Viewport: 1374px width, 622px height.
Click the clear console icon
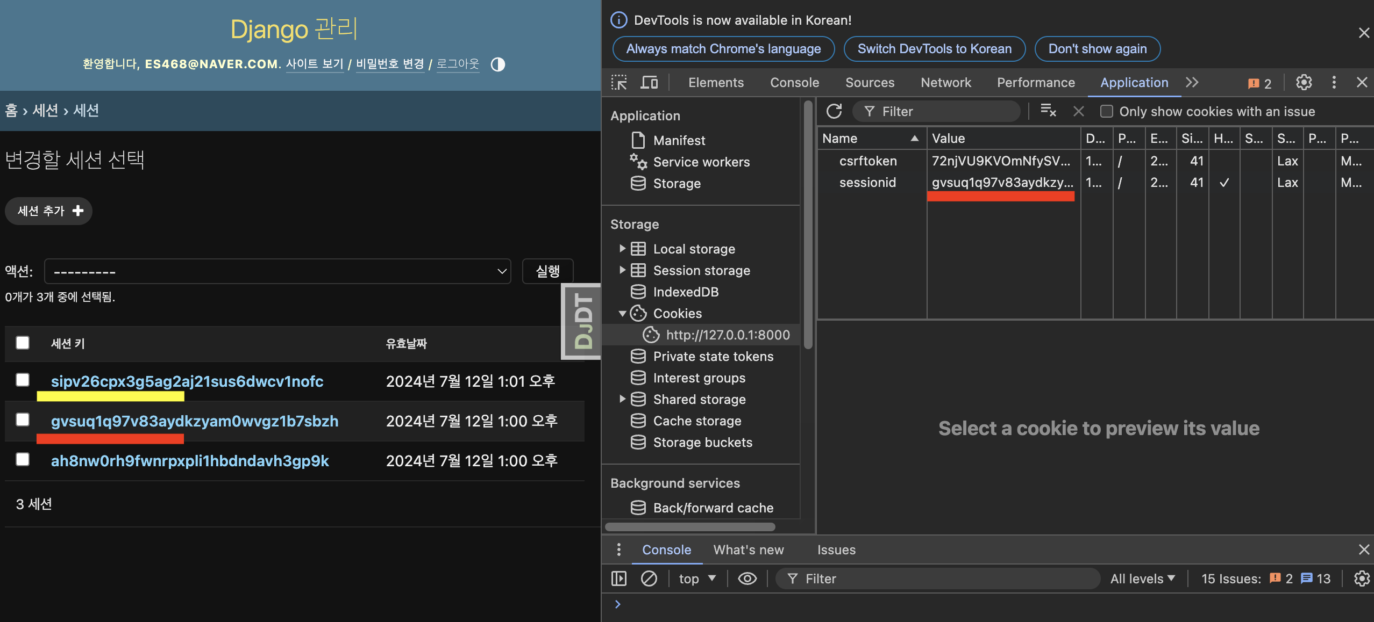tap(649, 578)
